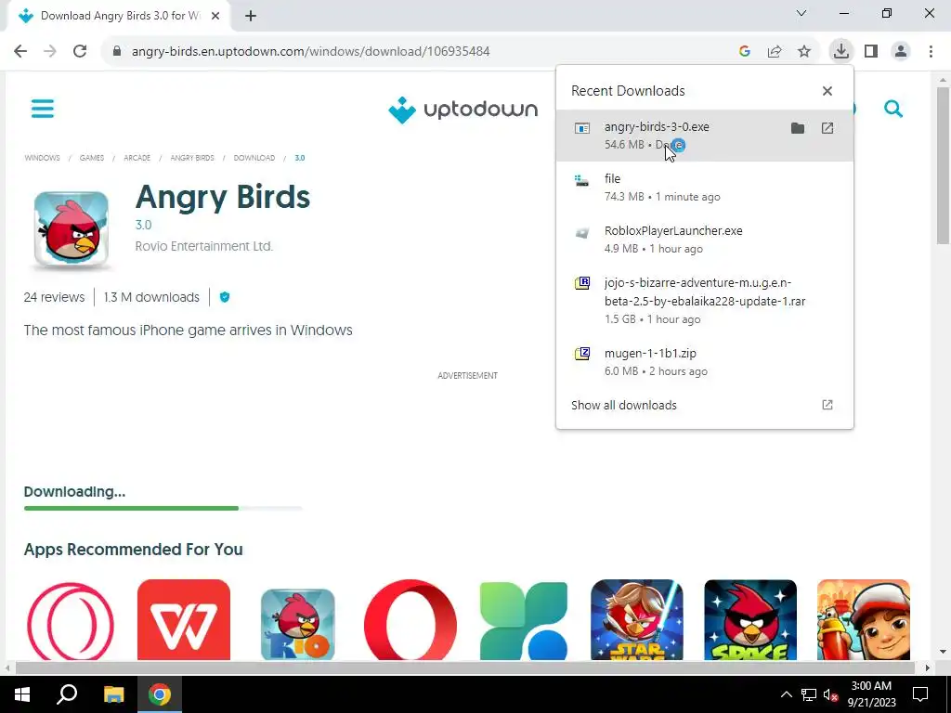The image size is (951, 713).
Task: Close the Recent Downloads popup
Action: click(x=827, y=91)
